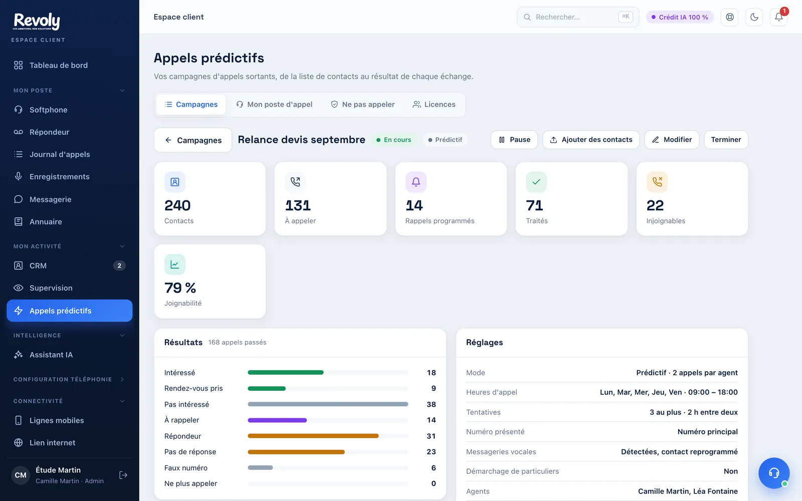Click the Joignabilité chart icon
The height and width of the screenshot is (501, 802).
[x=175, y=265]
